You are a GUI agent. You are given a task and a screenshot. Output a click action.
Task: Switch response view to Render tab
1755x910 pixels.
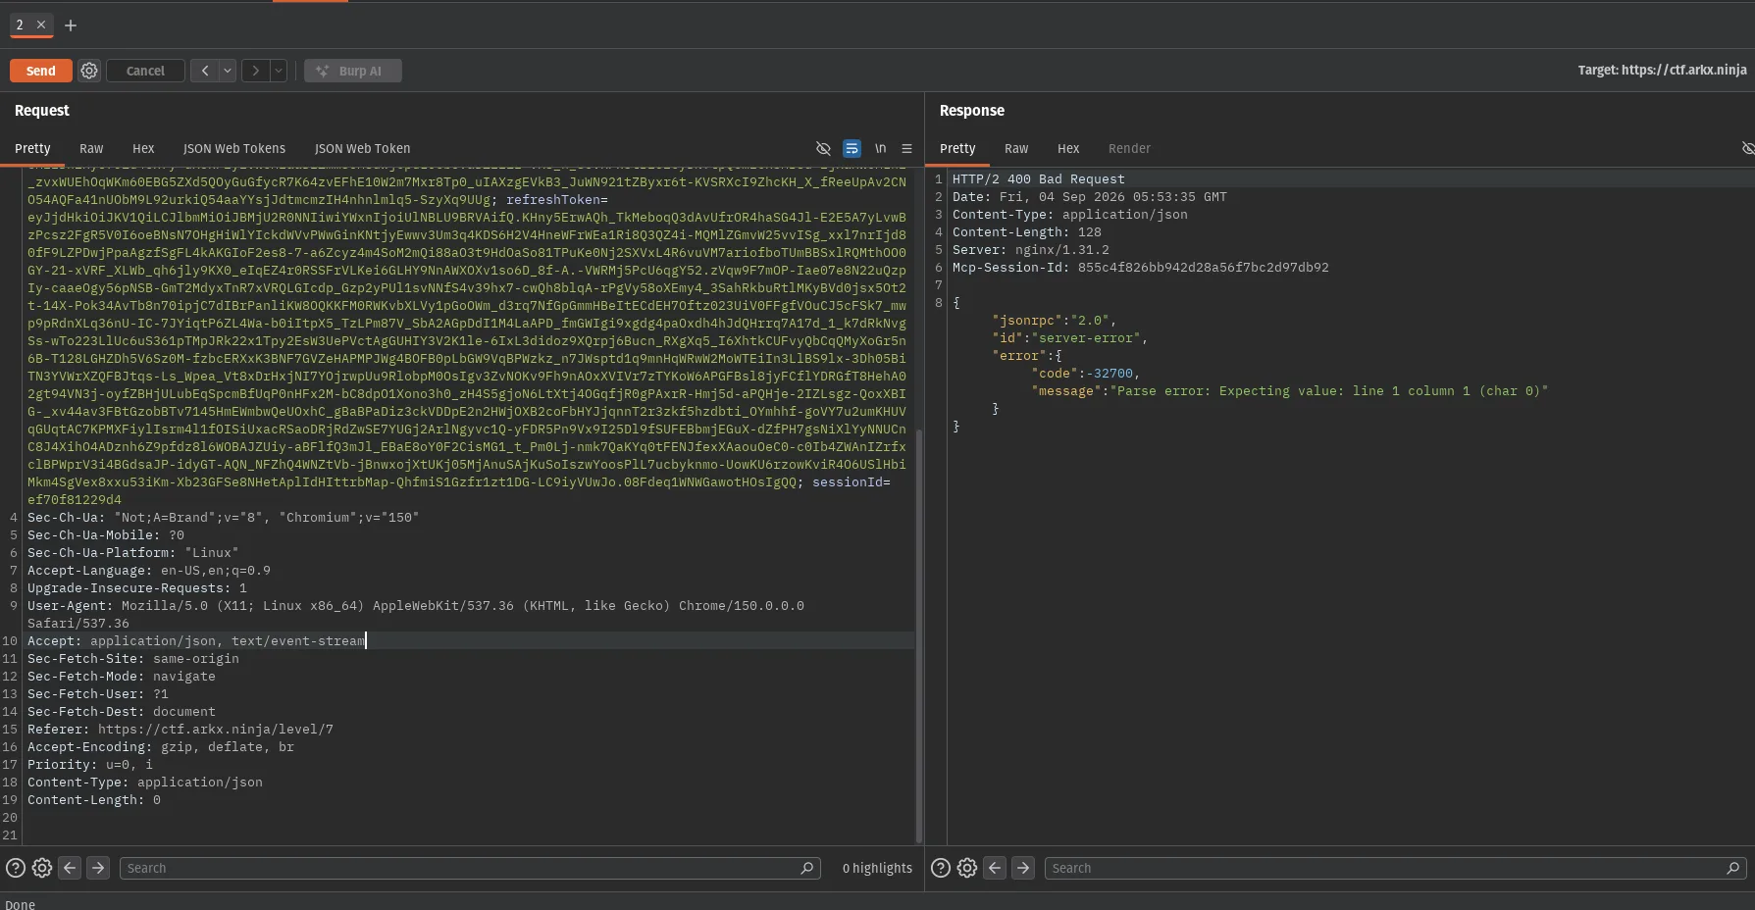[x=1129, y=148]
